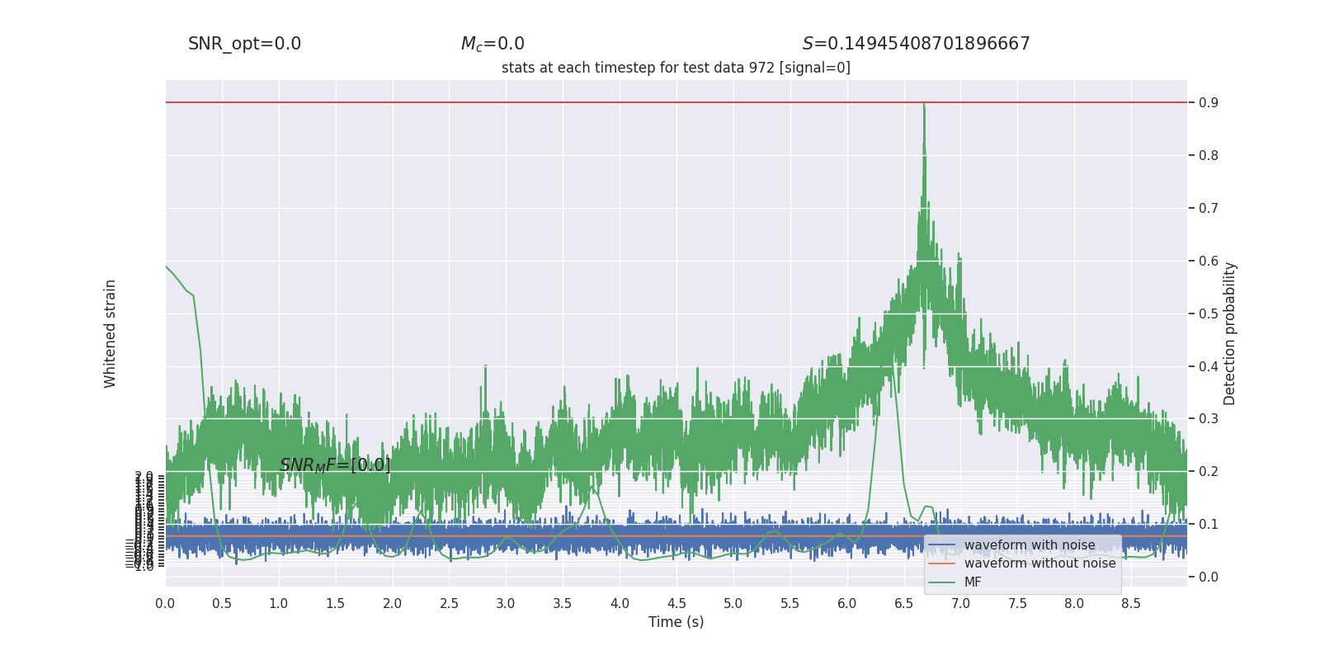Click the 5.5 time-axis tick label
The image size is (1320, 660).
(790, 604)
